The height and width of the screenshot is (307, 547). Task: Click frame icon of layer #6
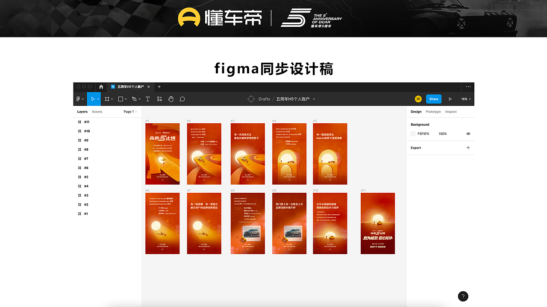(79, 168)
